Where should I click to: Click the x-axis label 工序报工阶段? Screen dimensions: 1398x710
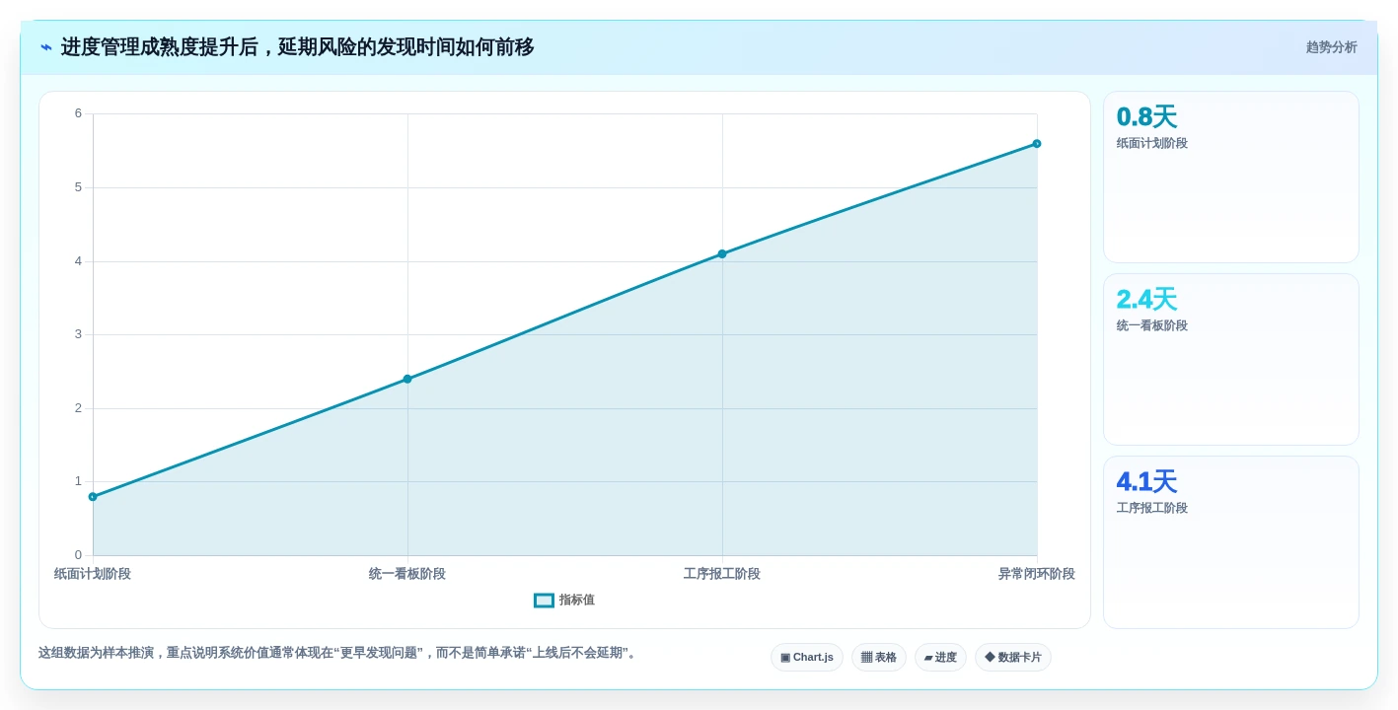pyautogui.click(x=722, y=574)
